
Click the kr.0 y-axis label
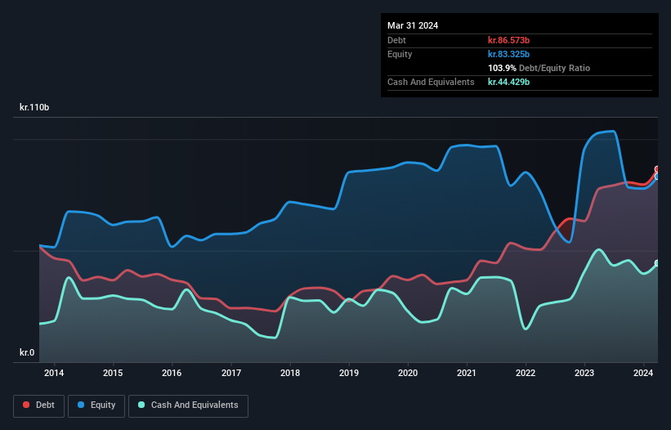(27, 352)
